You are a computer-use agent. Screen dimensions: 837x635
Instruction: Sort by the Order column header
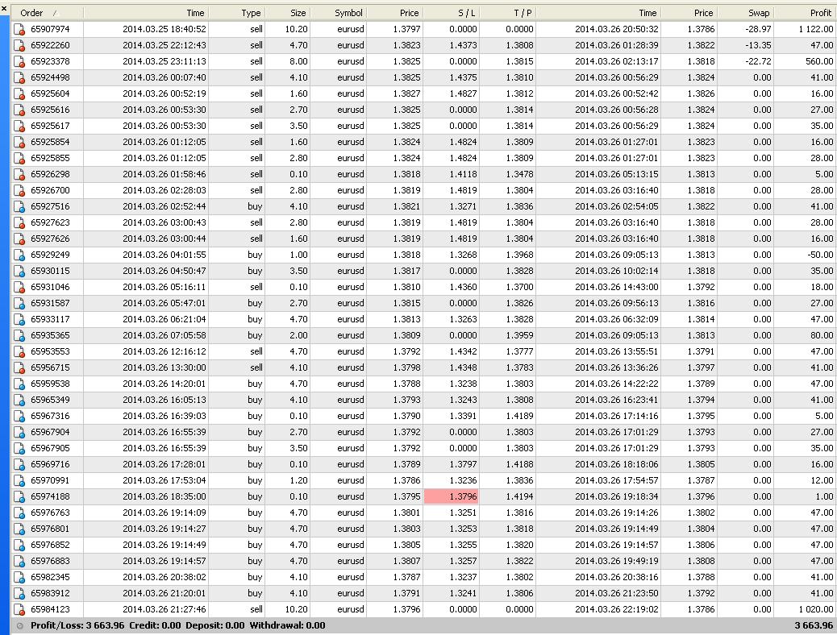(47, 13)
